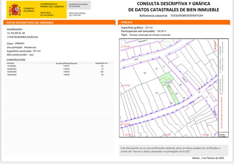This screenshot has height=164, width=234.
Task: Click the Parcela section header
Action: coord(127,22)
